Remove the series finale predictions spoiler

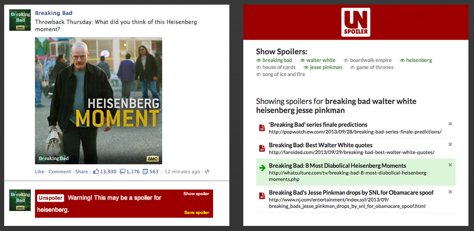pos(450,124)
